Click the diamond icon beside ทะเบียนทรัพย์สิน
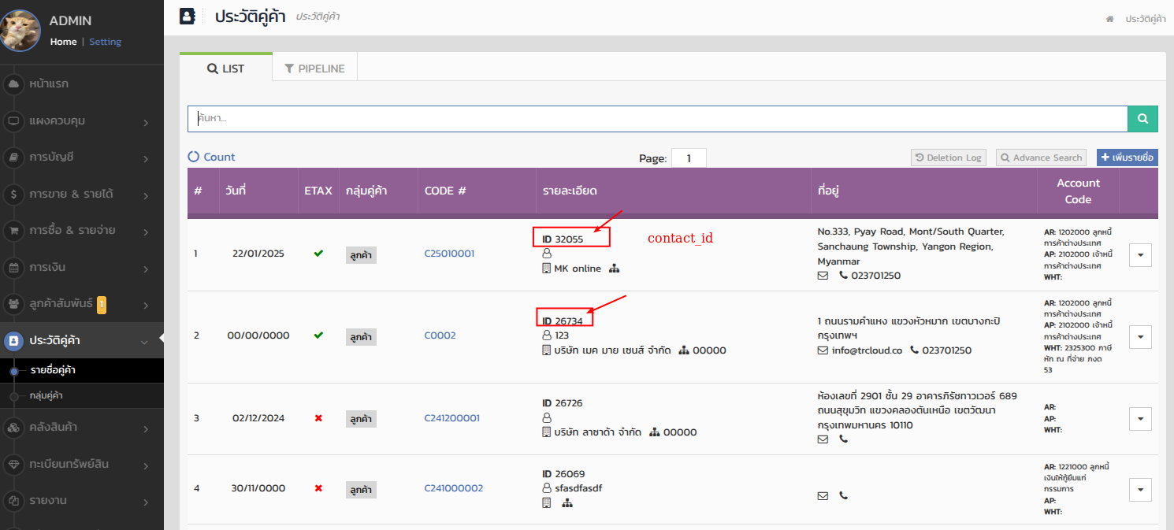This screenshot has height=530, width=1174. coord(13,465)
